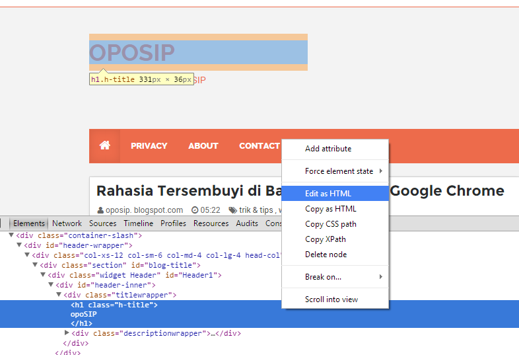The height and width of the screenshot is (355, 519).
Task: Click the author user icon beside oposip.blogspot.com
Action: coord(100,210)
